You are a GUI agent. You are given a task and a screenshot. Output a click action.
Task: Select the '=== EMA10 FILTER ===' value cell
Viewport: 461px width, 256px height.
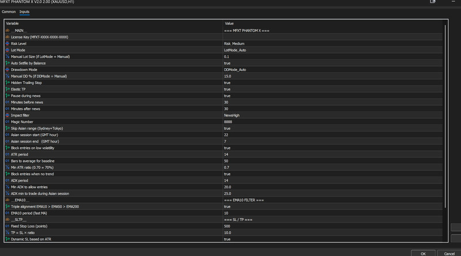pyautogui.click(x=332, y=200)
